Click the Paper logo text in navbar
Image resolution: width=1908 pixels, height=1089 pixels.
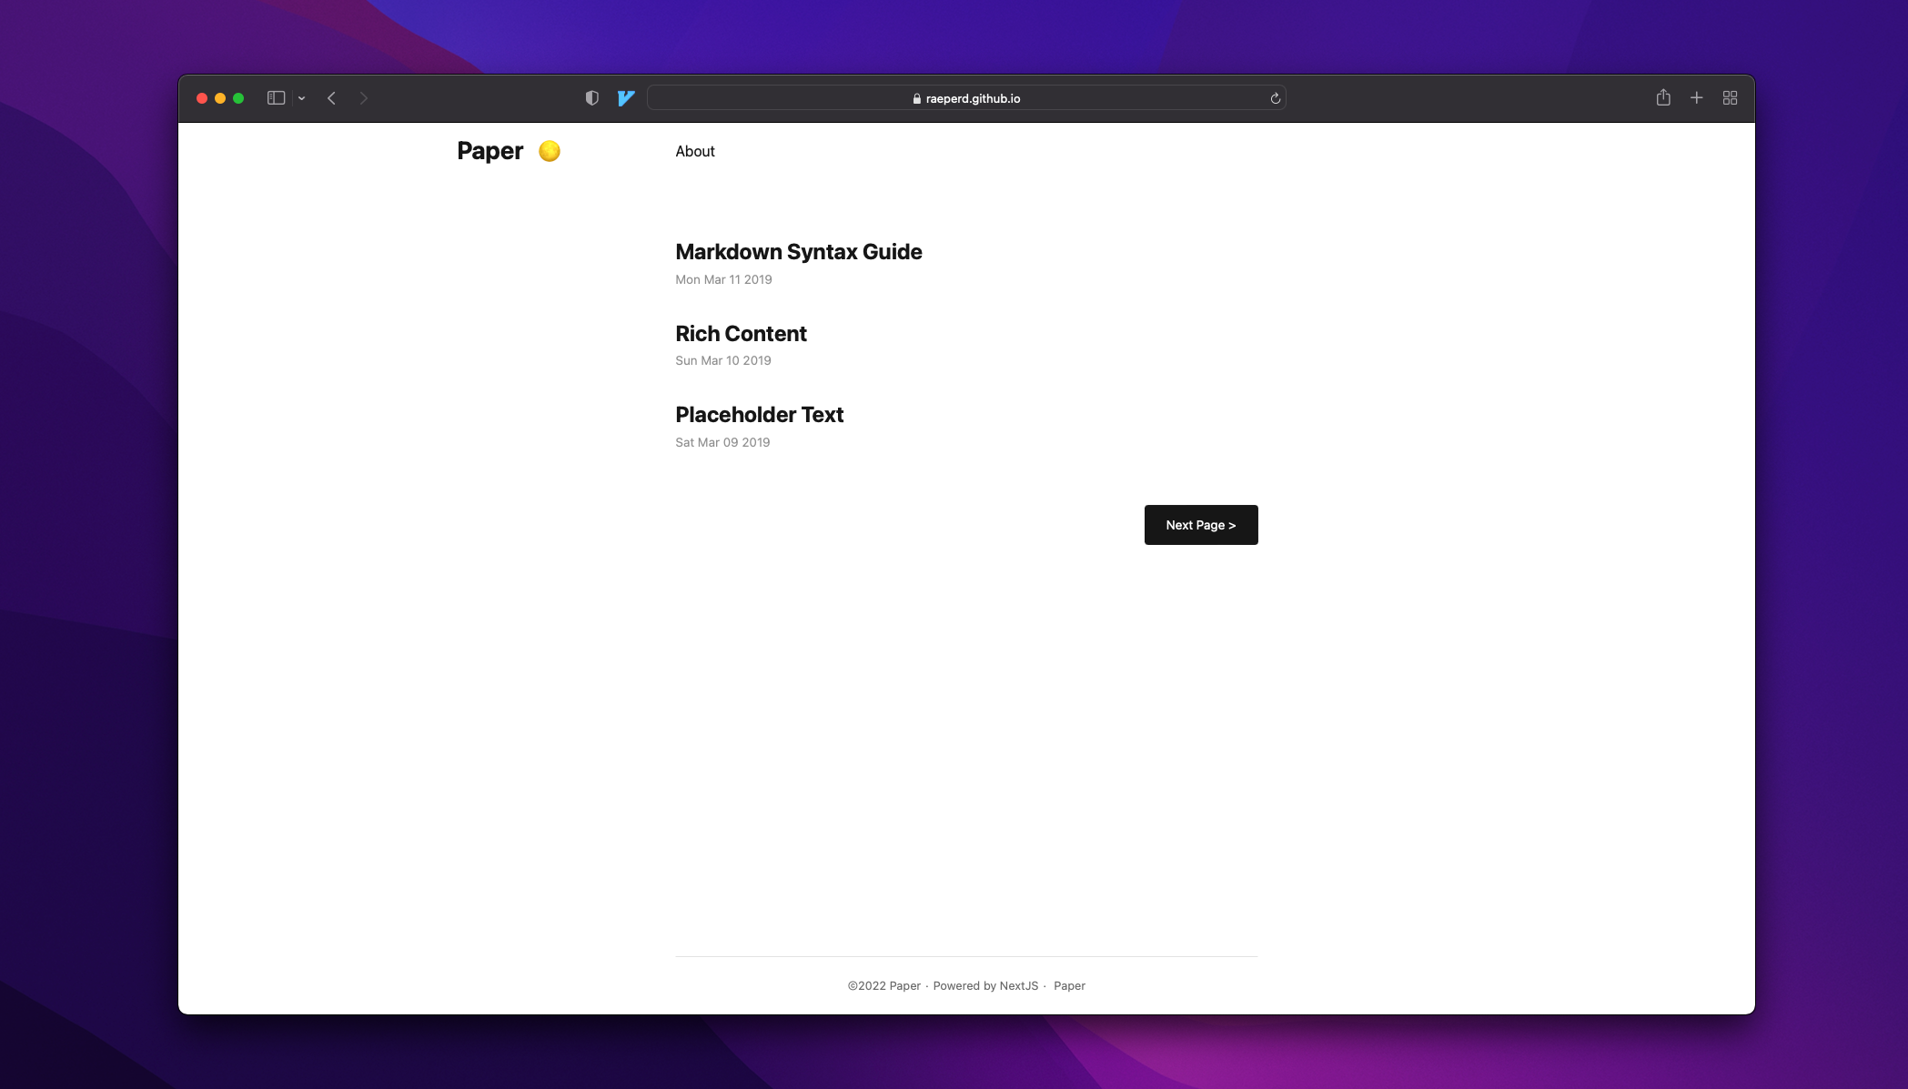coord(489,151)
